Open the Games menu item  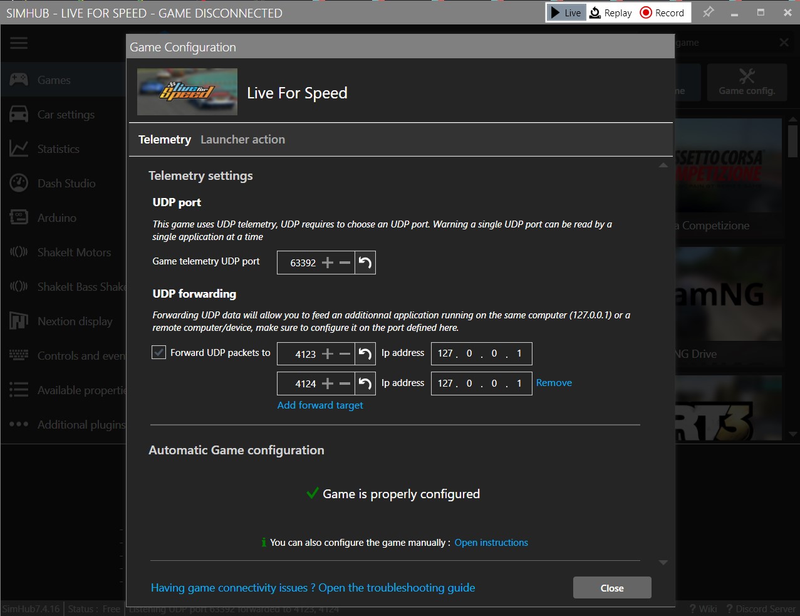click(63, 80)
